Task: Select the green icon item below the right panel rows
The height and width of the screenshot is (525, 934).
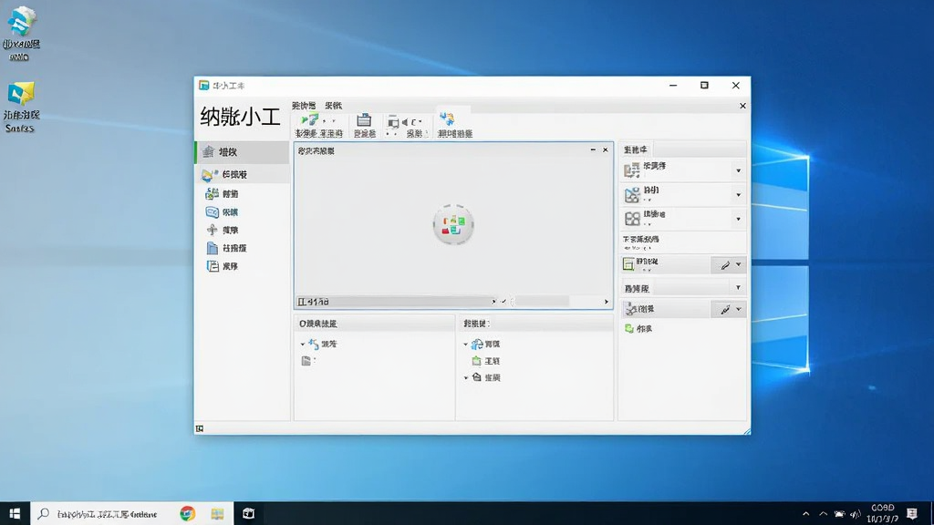Action: click(x=638, y=328)
